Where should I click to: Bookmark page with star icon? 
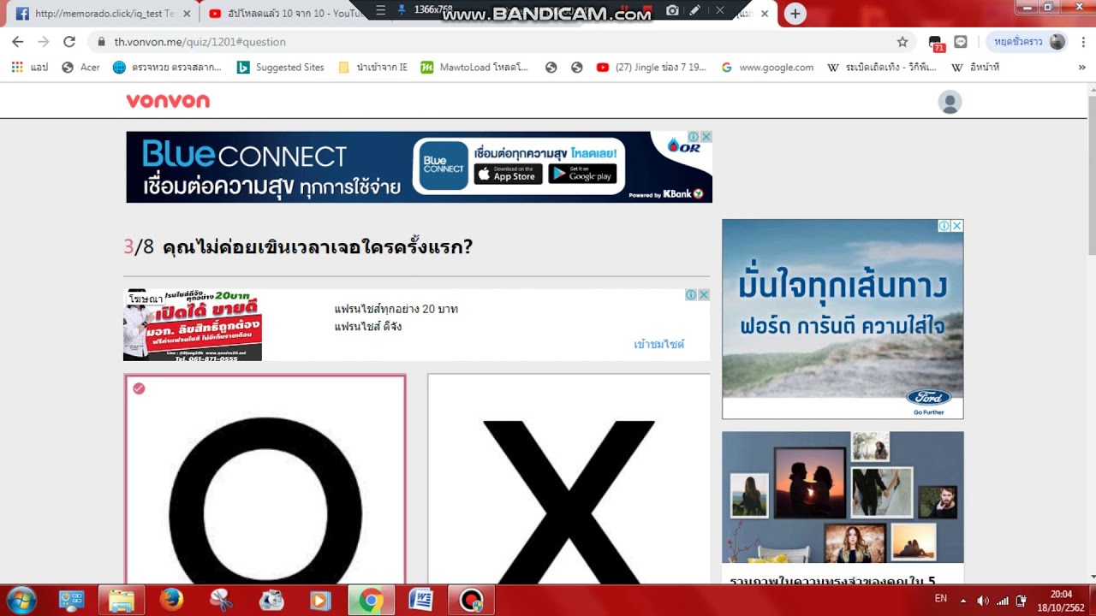tap(902, 41)
